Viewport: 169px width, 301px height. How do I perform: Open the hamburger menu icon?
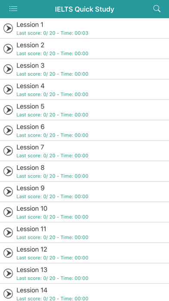click(x=13, y=9)
